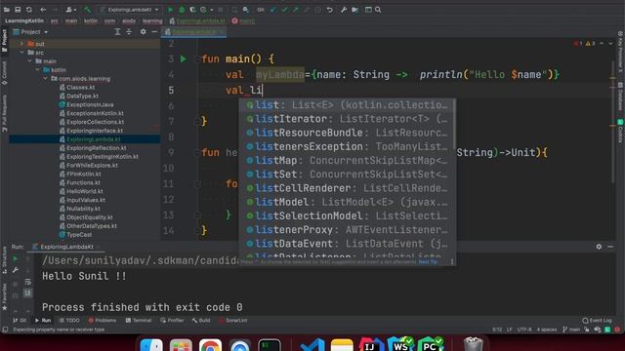Open the Event Log button
Screen dimensions: 625x351
click(x=597, y=321)
